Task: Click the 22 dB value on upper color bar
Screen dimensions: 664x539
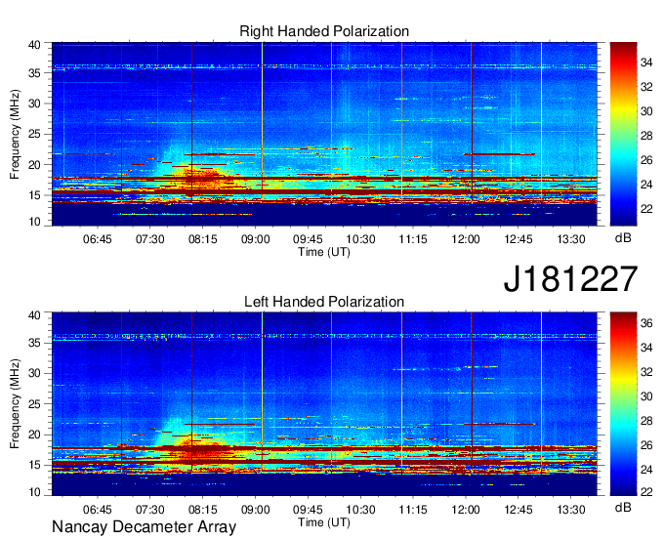Action: pos(646,209)
